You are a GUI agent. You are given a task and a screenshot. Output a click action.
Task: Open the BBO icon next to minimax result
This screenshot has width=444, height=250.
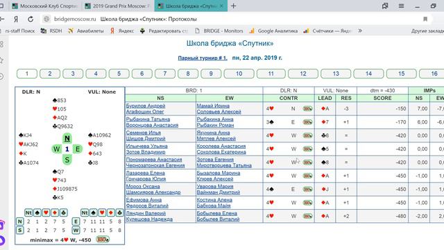pyautogui.click(x=103, y=240)
